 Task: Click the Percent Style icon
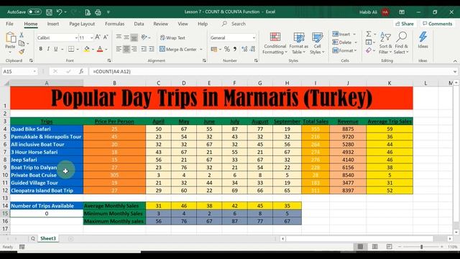click(x=227, y=50)
